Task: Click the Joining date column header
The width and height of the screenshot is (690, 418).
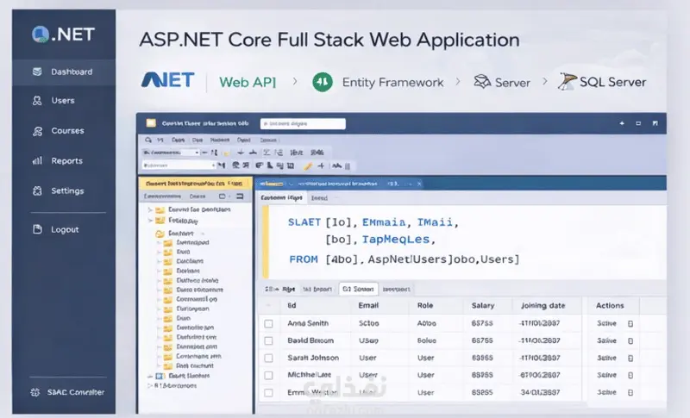Action: click(x=543, y=305)
